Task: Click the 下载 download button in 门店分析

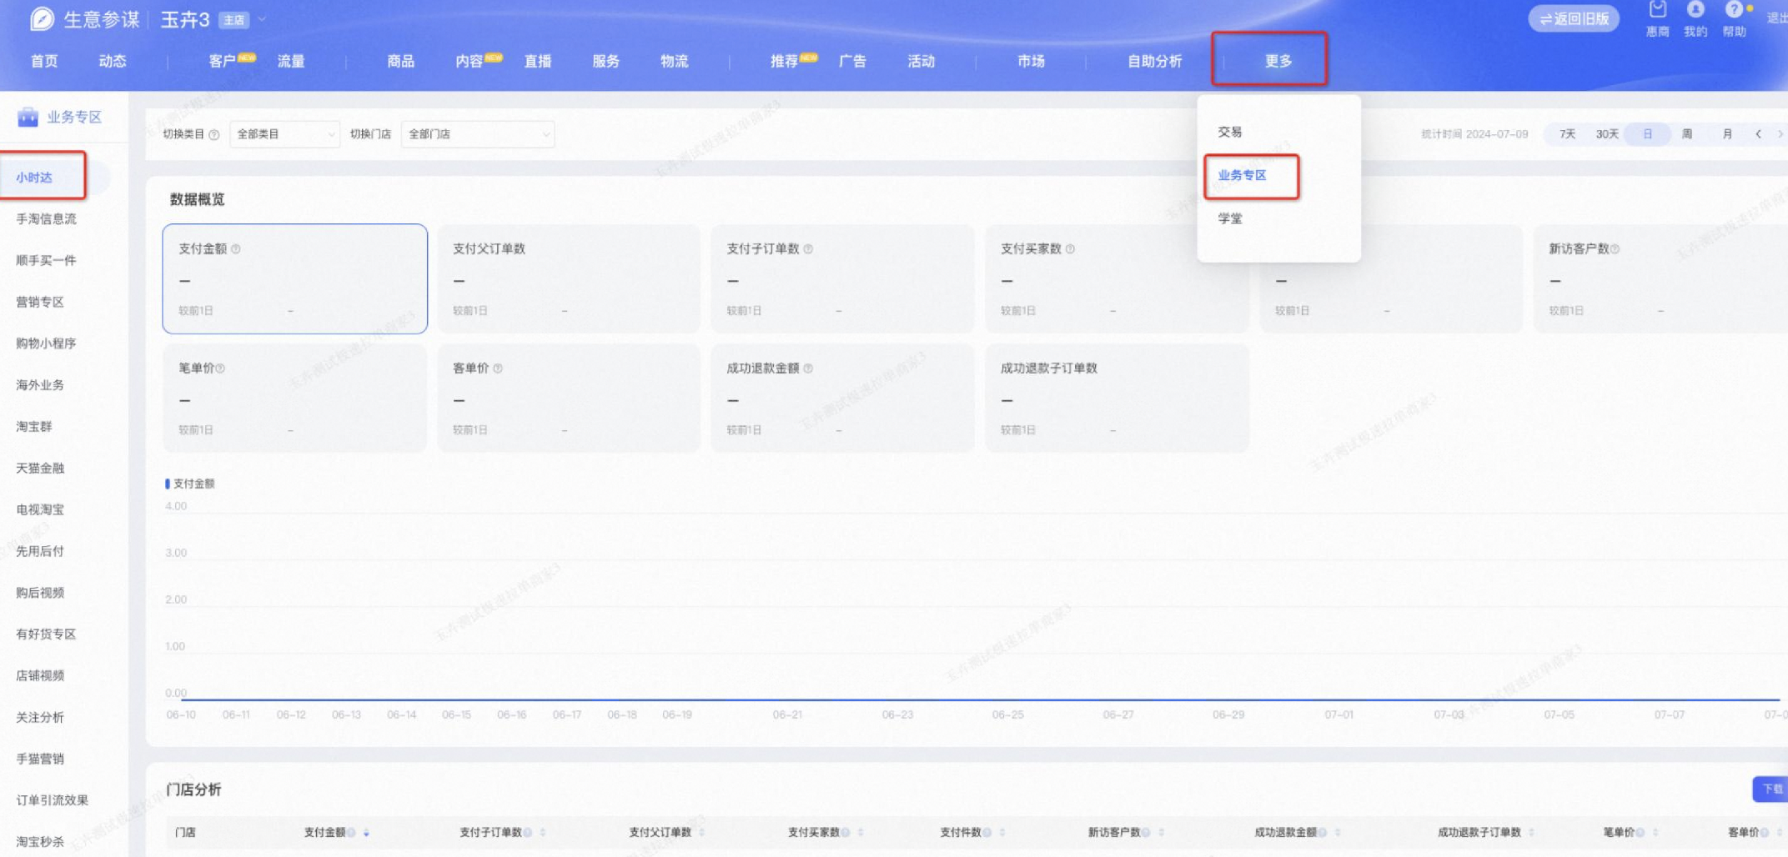Action: point(1770,789)
